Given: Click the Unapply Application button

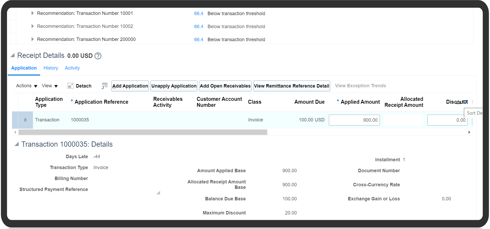Looking at the screenshot, I should (174, 86).
